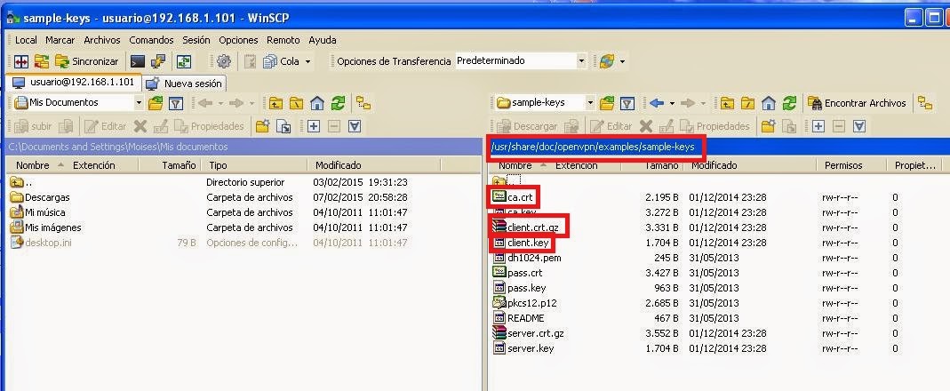The width and height of the screenshot is (950, 391).
Task: Select the pkcs12.p12 file
Action: point(524,303)
